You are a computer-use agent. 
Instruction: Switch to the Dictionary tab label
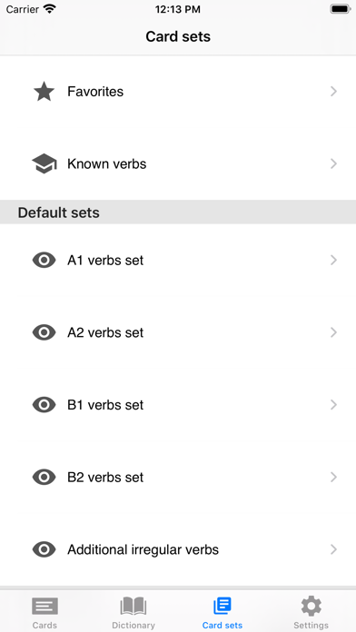coord(133,625)
